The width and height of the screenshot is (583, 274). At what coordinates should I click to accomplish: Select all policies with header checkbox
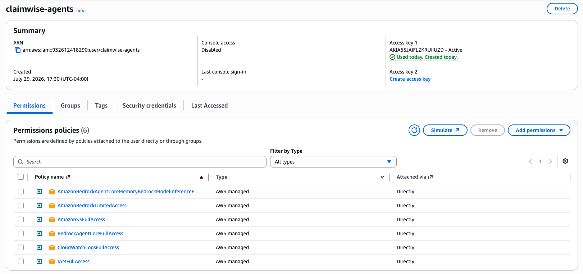tap(21, 177)
